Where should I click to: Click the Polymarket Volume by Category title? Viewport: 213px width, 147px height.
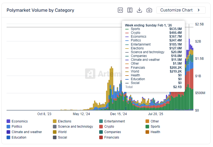coord(40,10)
